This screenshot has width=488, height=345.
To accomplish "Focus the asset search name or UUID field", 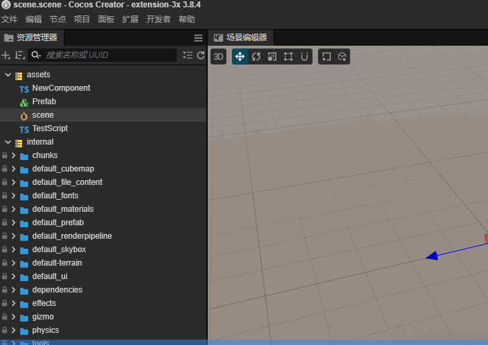I will pyautogui.click(x=102, y=55).
